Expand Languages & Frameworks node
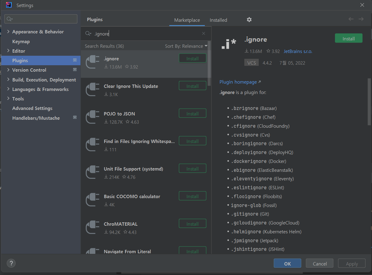Screen dimensions: 372x275 [x=8, y=89]
